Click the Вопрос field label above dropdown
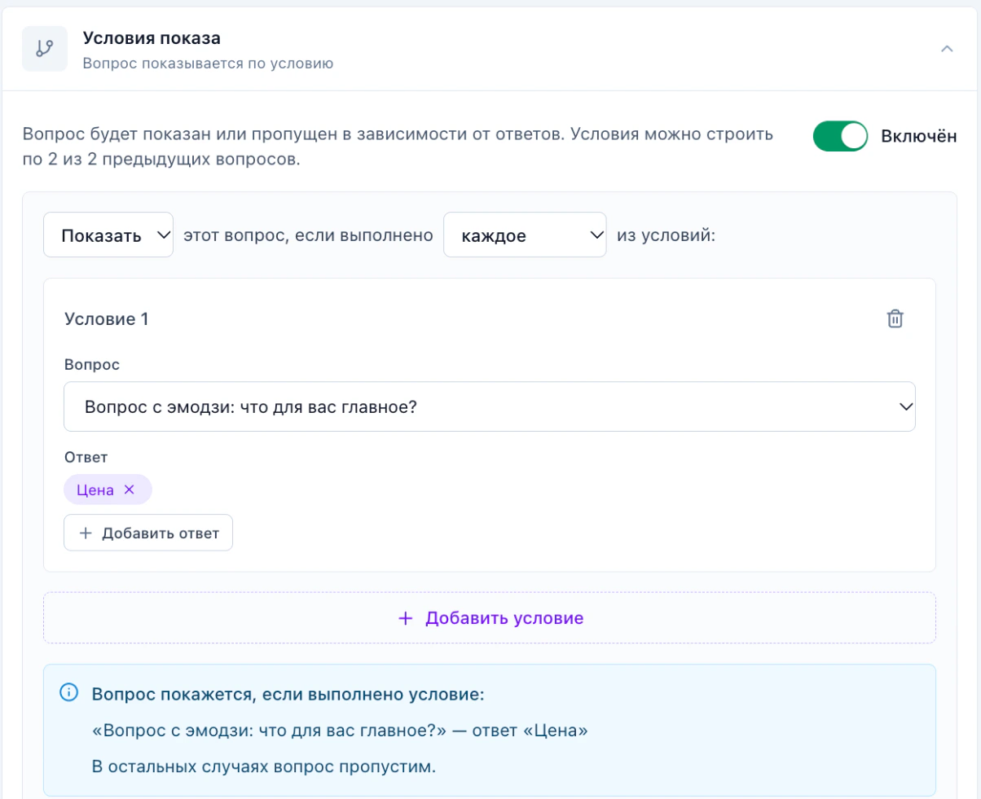 pyautogui.click(x=92, y=364)
